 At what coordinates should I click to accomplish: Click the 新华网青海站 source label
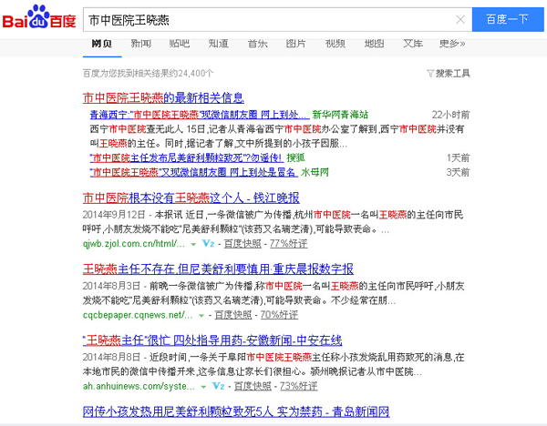pos(340,115)
